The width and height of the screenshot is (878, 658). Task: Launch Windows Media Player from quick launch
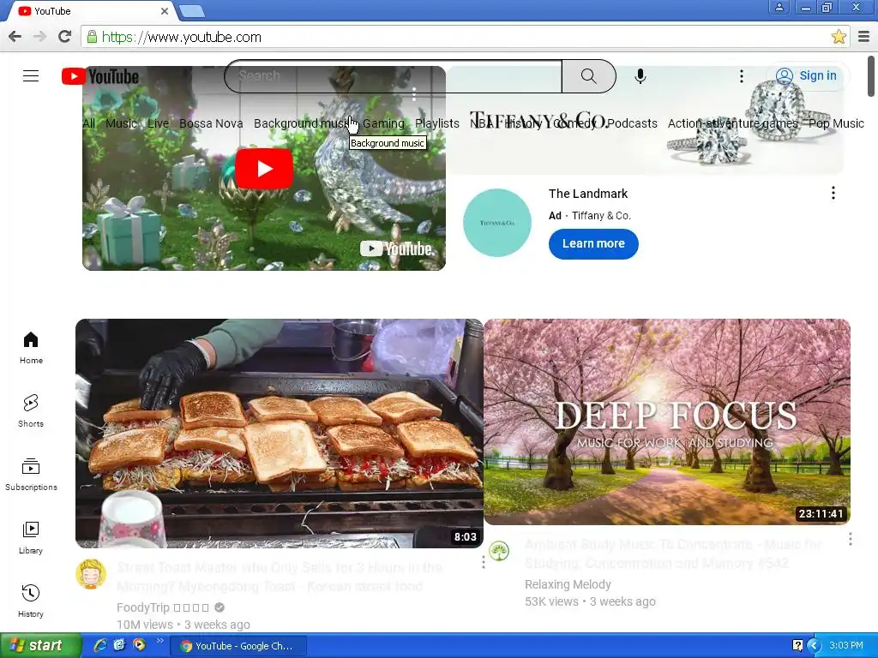tap(139, 645)
